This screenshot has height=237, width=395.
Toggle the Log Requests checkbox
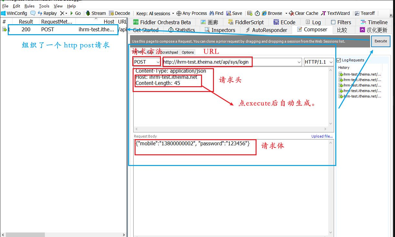click(339, 60)
